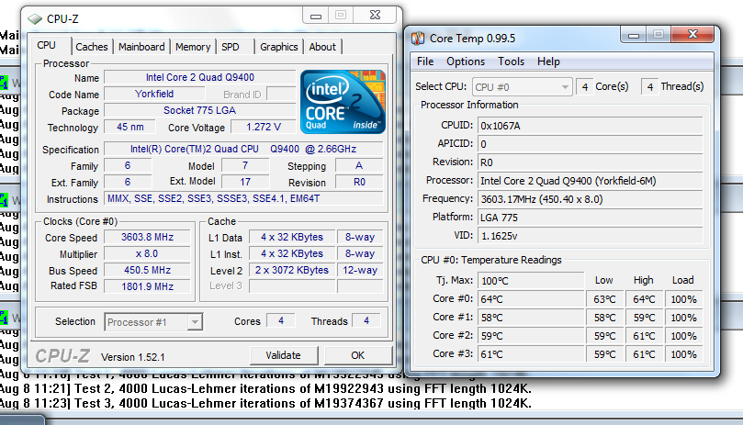Click the Threads count field in CPU-Z
Screen dimensions: 743x425
[366, 320]
